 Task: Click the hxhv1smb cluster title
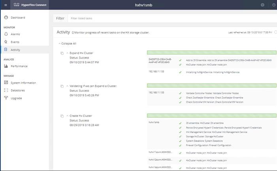pos(143,5)
